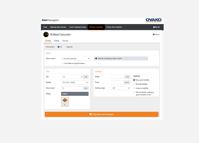Choose Normal stability option

(134, 84)
